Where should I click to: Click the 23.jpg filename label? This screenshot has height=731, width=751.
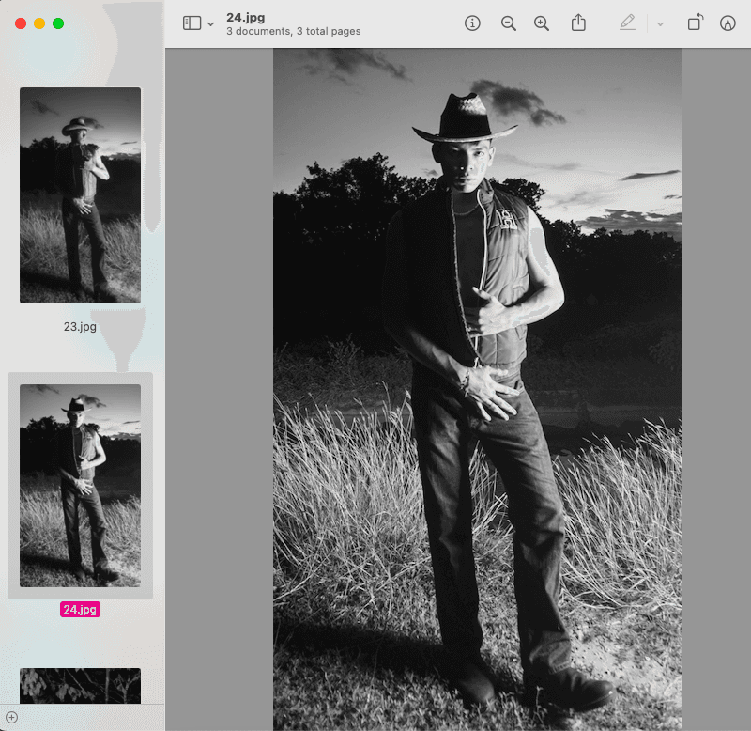(80, 326)
